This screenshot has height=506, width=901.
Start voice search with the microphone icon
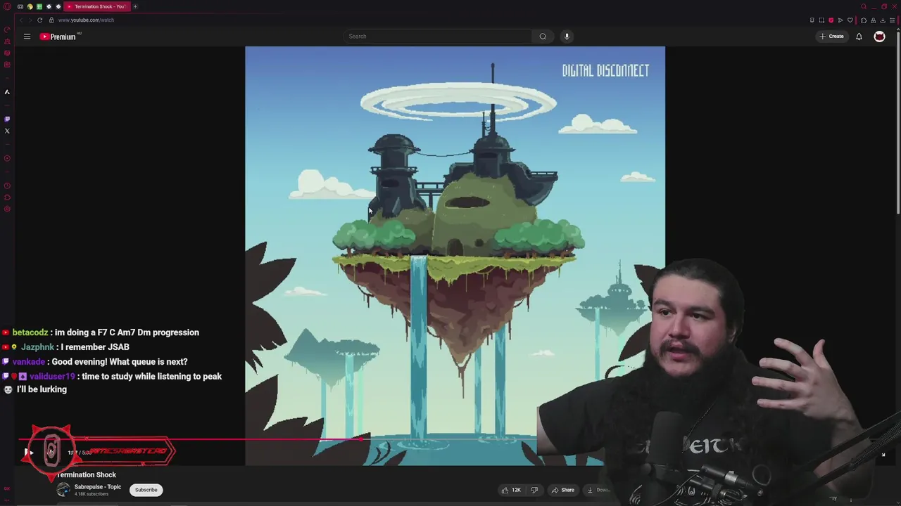pyautogui.click(x=567, y=37)
